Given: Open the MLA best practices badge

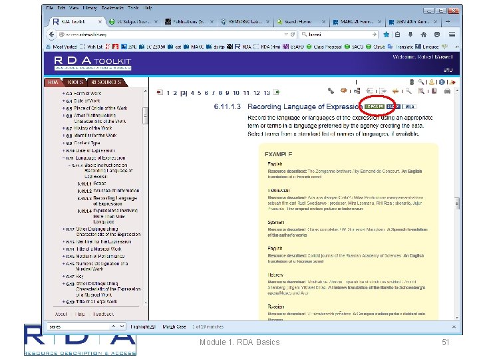Looking at the screenshot, I should 409,106.
